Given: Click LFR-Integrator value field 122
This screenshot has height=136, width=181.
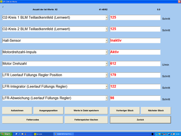Looking at the screenshot, I should click(135, 87).
